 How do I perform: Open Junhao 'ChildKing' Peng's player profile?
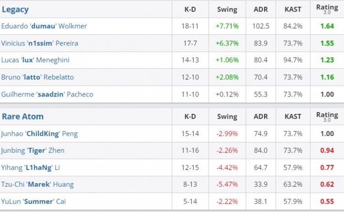click(39, 134)
